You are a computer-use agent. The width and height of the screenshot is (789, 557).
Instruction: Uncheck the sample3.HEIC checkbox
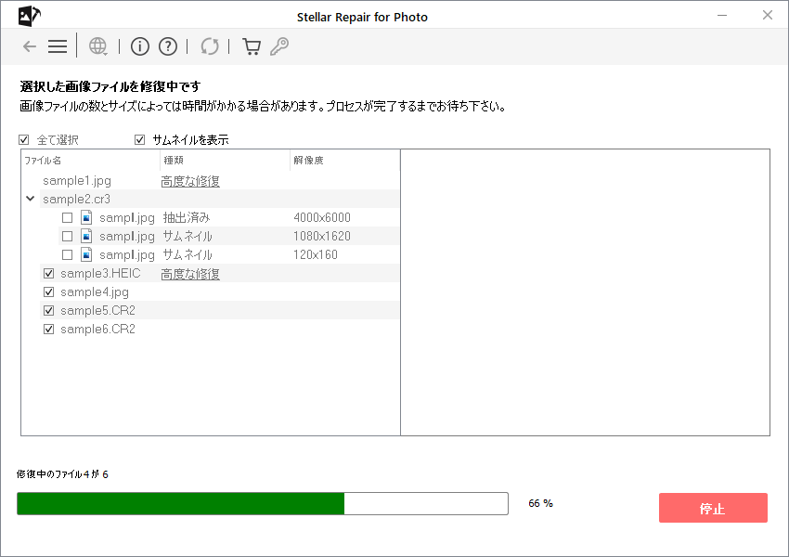[x=49, y=273]
